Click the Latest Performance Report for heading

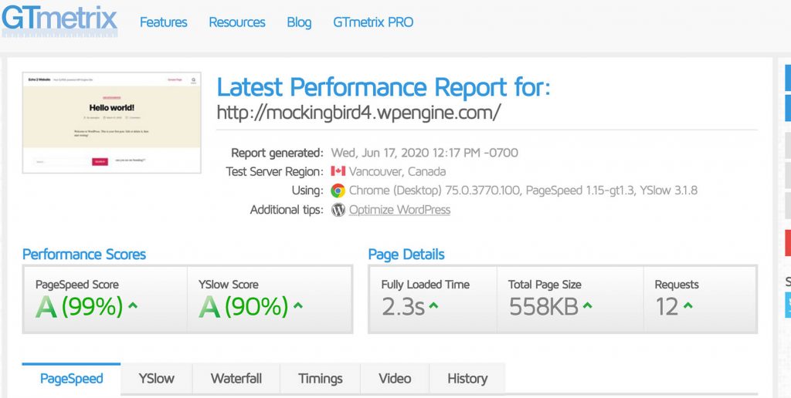[383, 87]
